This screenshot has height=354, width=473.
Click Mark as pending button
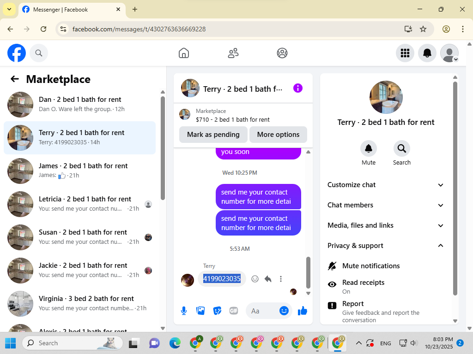pos(213,135)
